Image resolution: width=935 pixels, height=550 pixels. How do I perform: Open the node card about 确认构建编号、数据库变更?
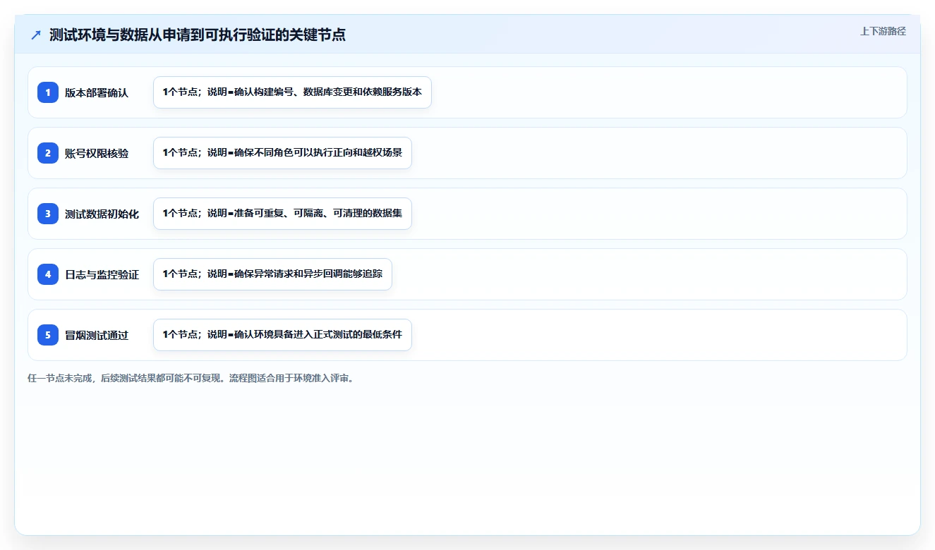[292, 92]
